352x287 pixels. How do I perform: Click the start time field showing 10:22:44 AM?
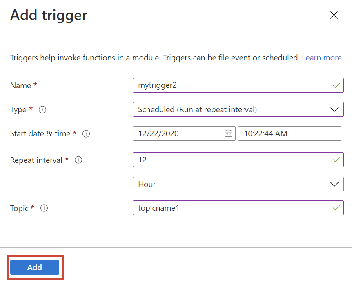[290, 133]
